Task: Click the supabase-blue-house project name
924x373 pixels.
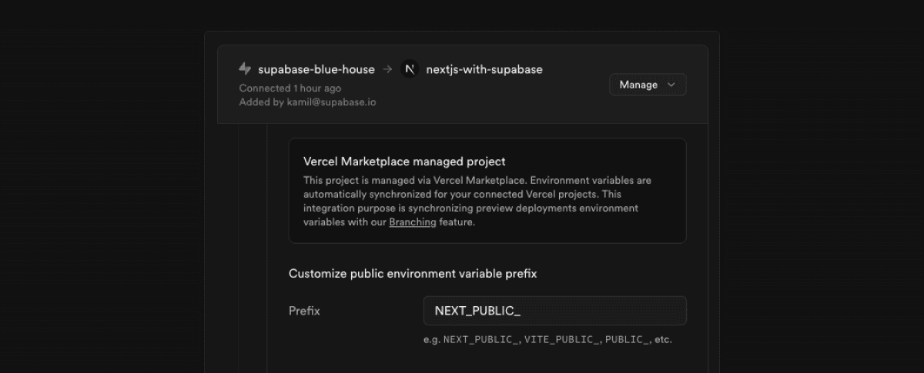Action: [316, 69]
